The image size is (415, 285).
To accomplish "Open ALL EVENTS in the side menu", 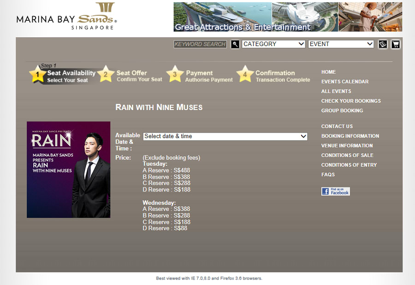I will [x=336, y=91].
